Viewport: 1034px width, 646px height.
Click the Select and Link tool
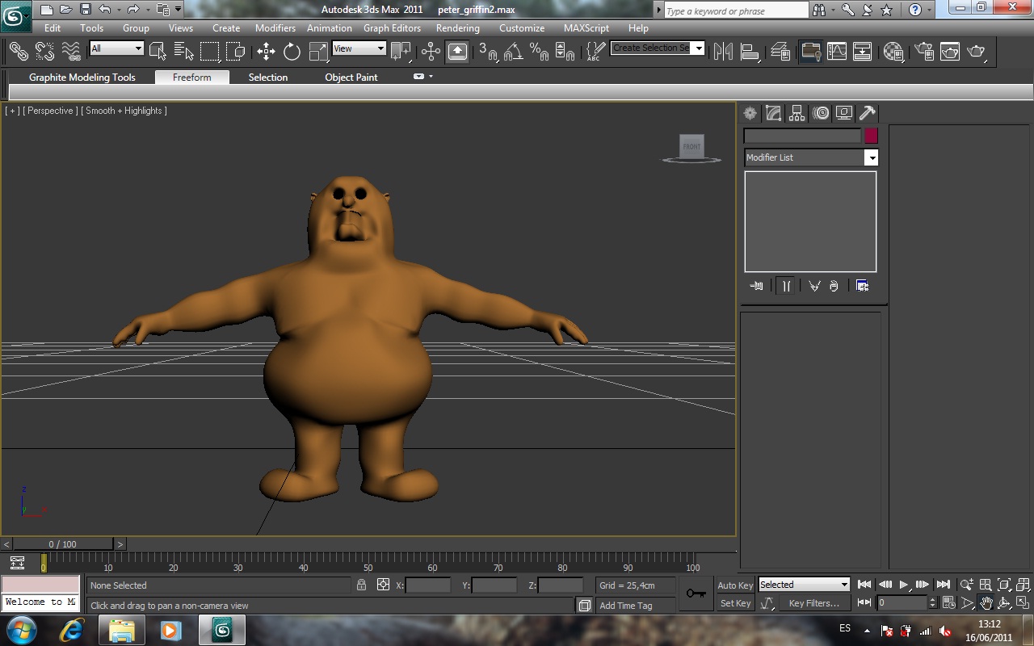point(19,51)
